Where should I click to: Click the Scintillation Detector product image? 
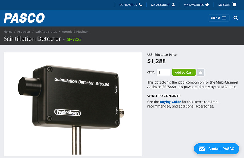73,104
